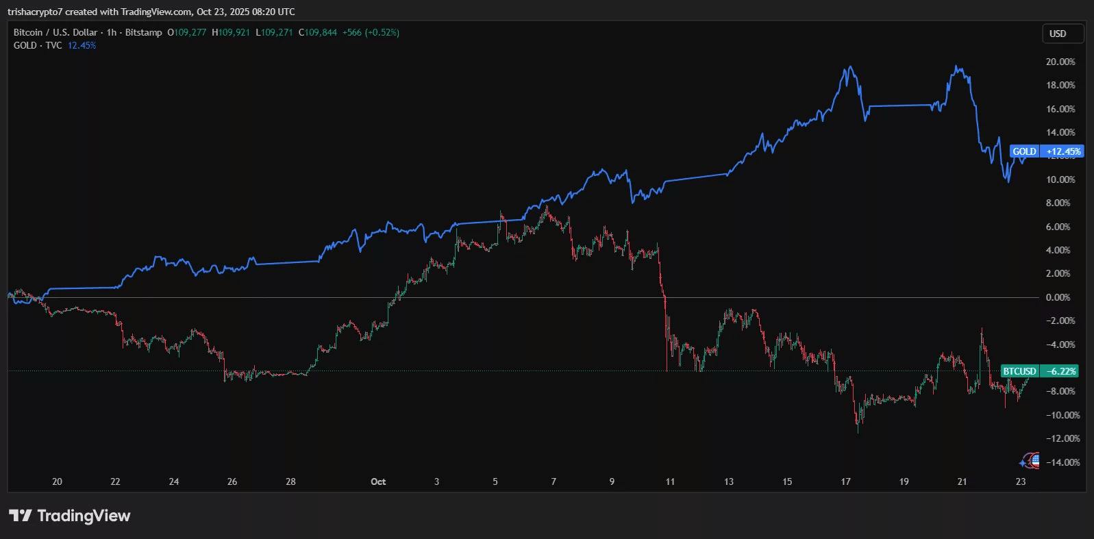Screen dimensions: 1094x539
Task: Click the +12.45% gold value tag
Action: pos(1062,151)
